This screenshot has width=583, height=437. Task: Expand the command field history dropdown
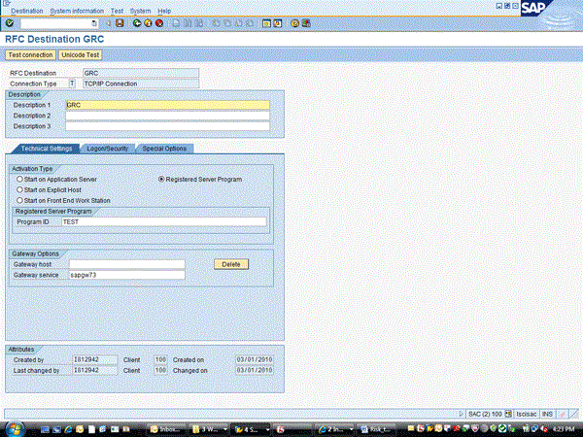point(94,22)
